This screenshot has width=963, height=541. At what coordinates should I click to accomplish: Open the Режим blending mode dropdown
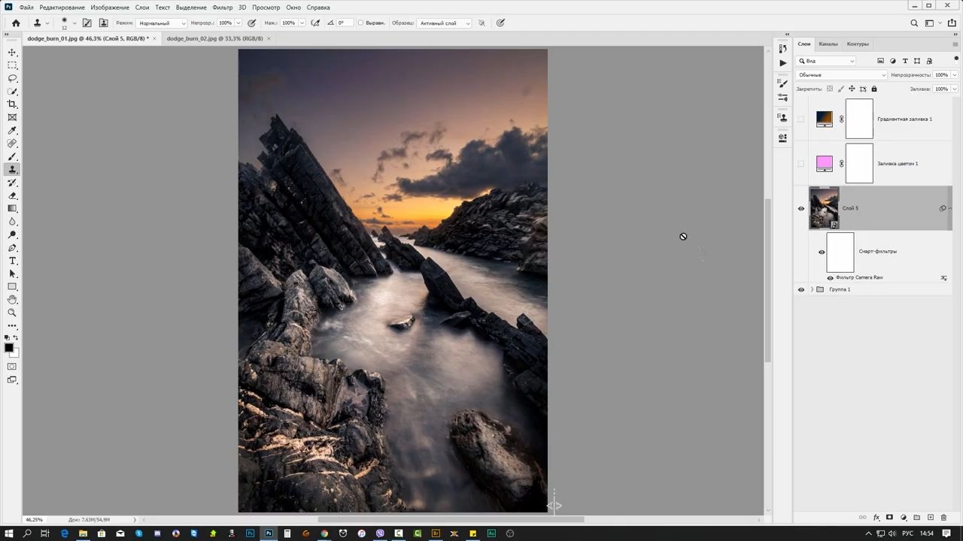click(x=162, y=23)
